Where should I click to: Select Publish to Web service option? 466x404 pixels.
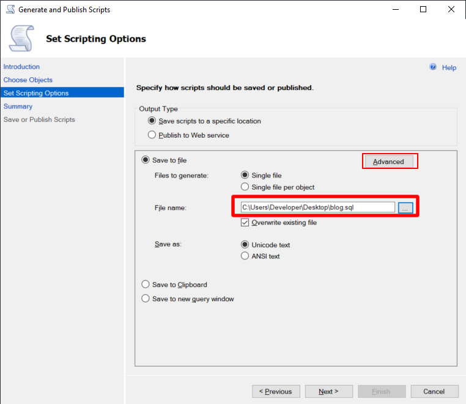[152, 135]
